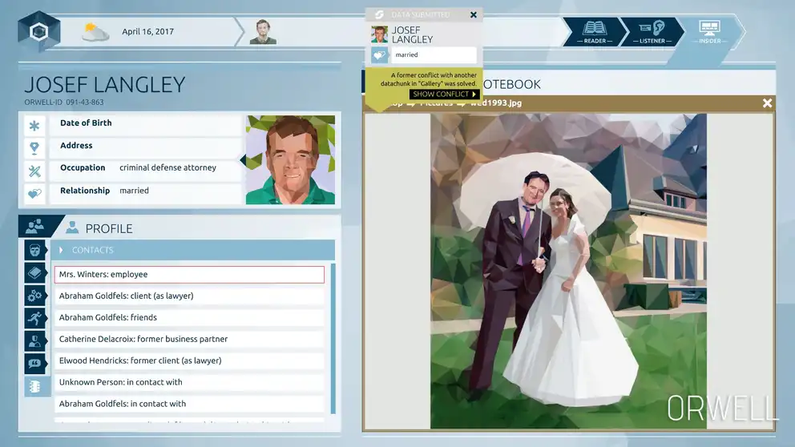795x447 pixels.
Task: Close the wed1993.jpg image viewer
Action: [x=767, y=103]
